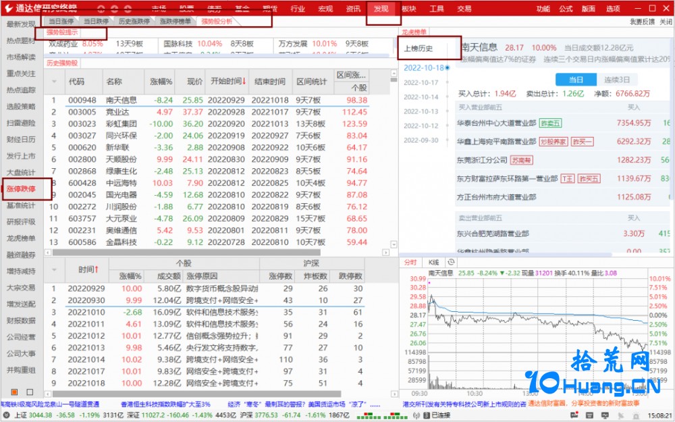Switch to the 历史涨跌停 tab

(x=134, y=21)
